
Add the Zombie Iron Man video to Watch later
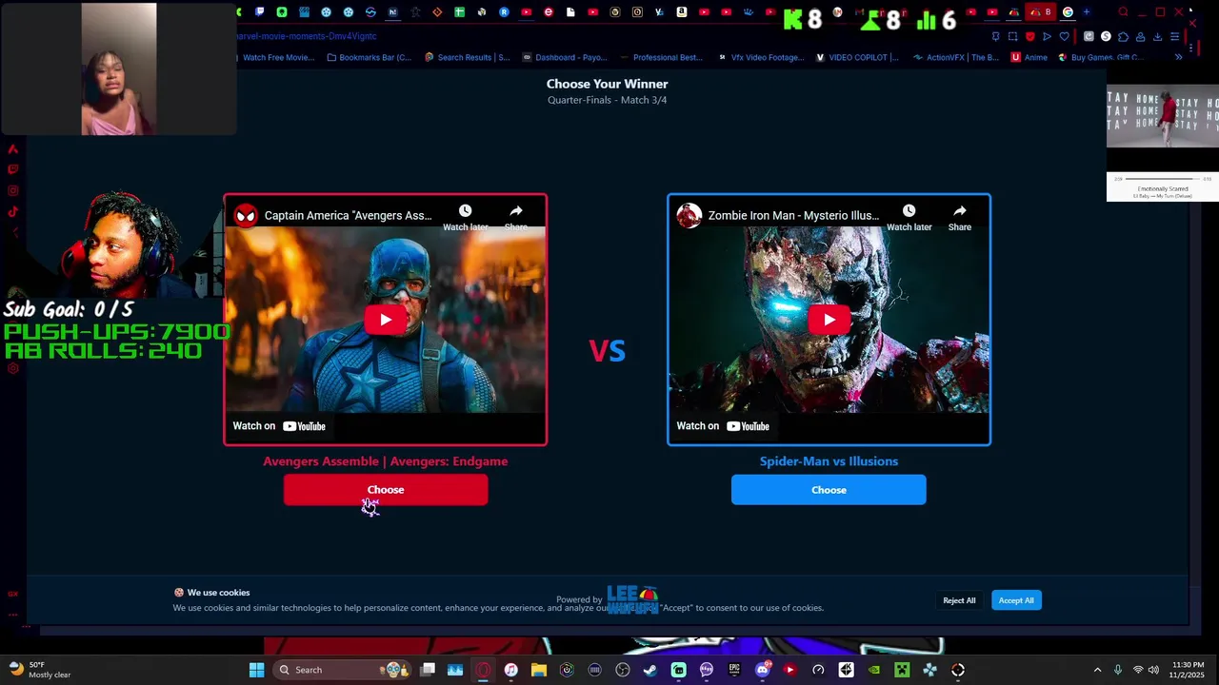(x=909, y=217)
